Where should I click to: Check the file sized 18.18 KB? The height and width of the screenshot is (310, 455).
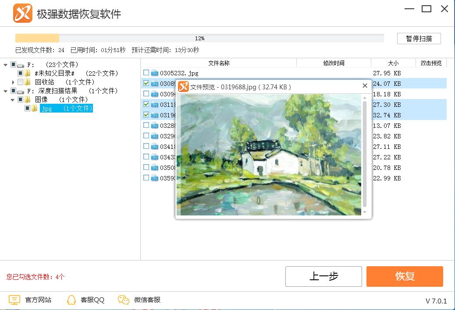pyautogui.click(x=146, y=94)
